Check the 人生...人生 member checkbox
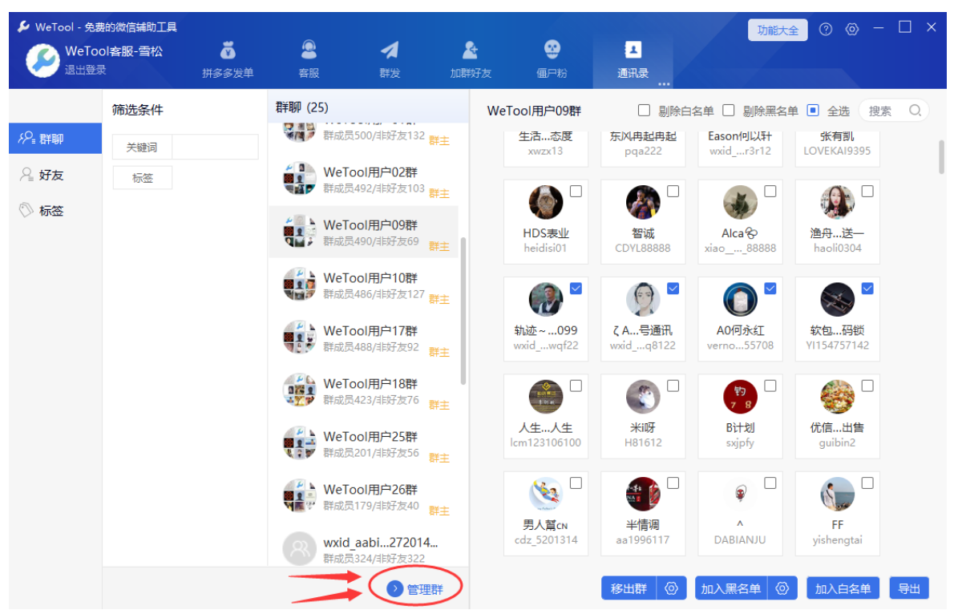The width and height of the screenshot is (962, 610). tap(576, 386)
